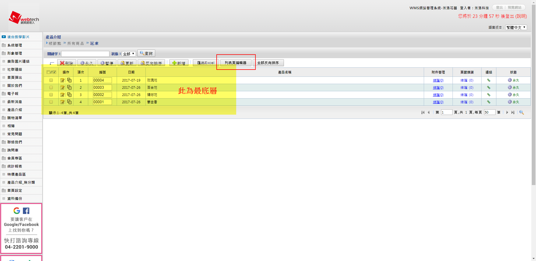Expand the 系統管理 folder in sidebar
The width and height of the screenshot is (536, 261).
tap(15, 45)
